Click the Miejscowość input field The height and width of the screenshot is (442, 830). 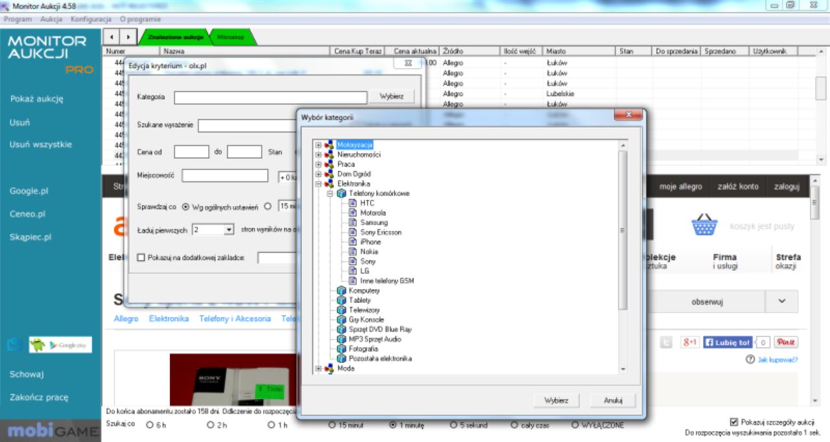coord(225,176)
